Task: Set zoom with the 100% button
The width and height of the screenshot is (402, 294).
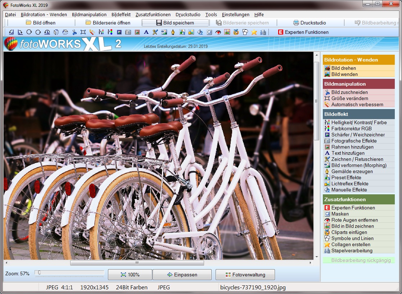Action: click(130, 275)
